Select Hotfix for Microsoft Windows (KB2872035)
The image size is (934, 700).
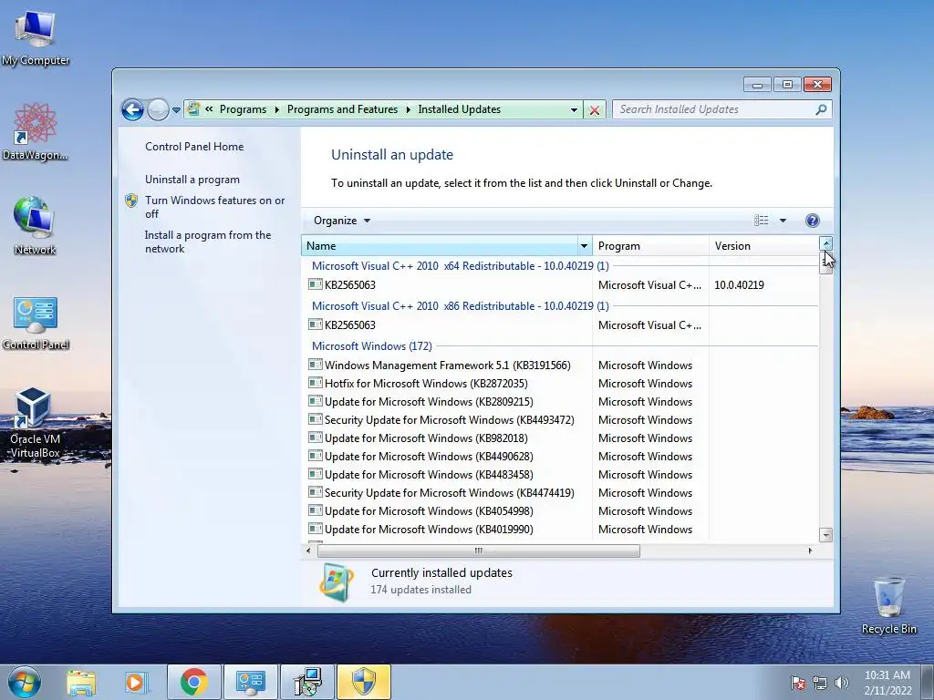point(560,384)
